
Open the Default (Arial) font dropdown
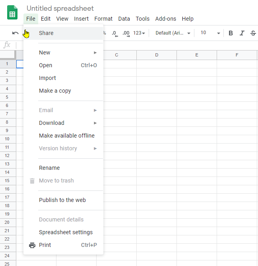[x=173, y=33]
